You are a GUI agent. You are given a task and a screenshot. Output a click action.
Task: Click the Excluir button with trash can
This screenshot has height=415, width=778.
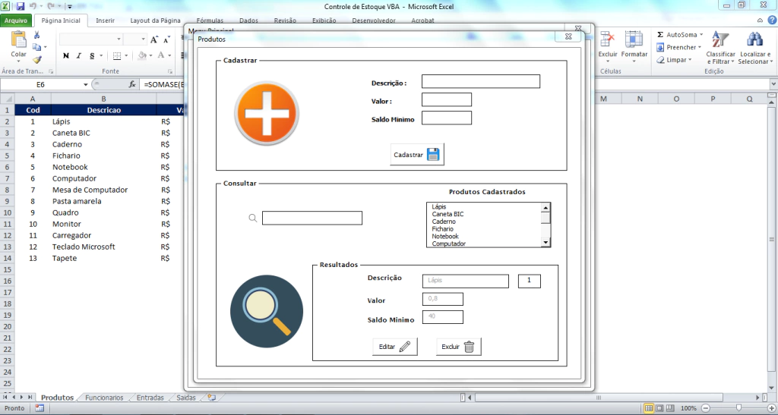point(459,347)
